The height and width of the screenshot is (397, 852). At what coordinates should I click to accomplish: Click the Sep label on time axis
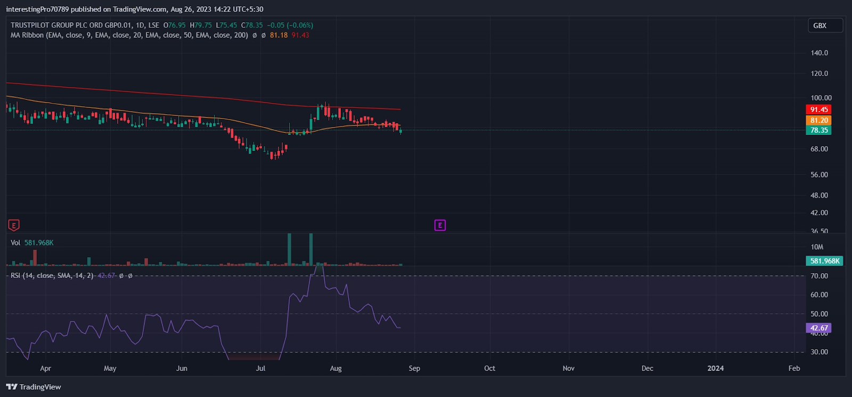(414, 368)
